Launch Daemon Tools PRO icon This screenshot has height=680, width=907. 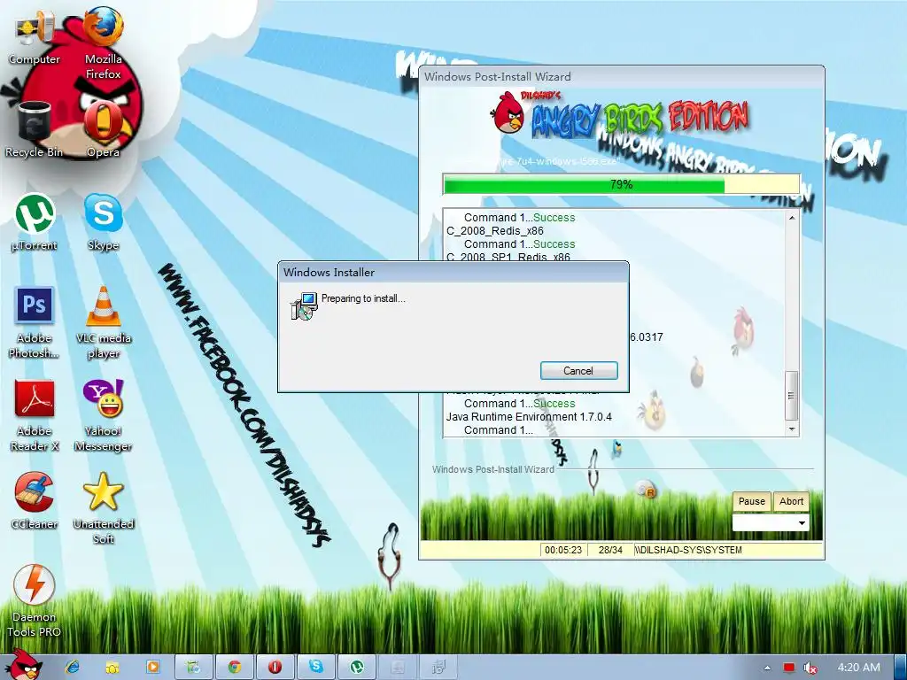[35, 601]
